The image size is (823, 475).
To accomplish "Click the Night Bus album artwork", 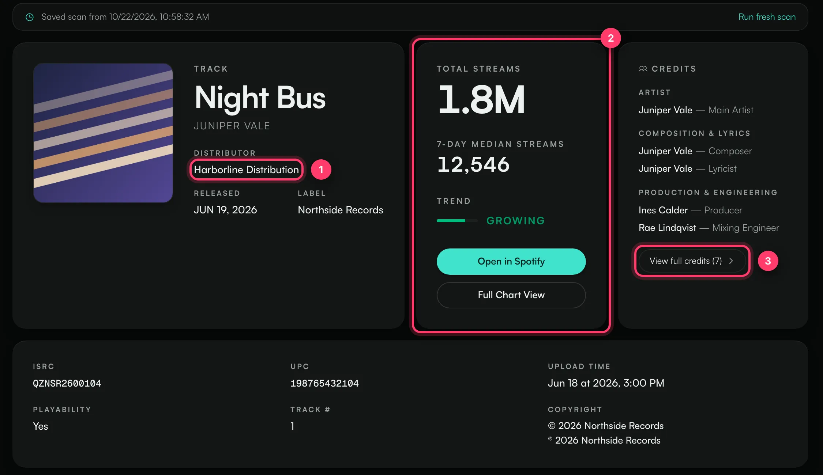I will [103, 133].
